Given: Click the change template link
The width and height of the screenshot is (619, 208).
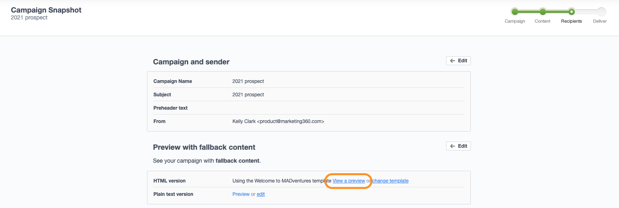Looking at the screenshot, I should [390, 181].
